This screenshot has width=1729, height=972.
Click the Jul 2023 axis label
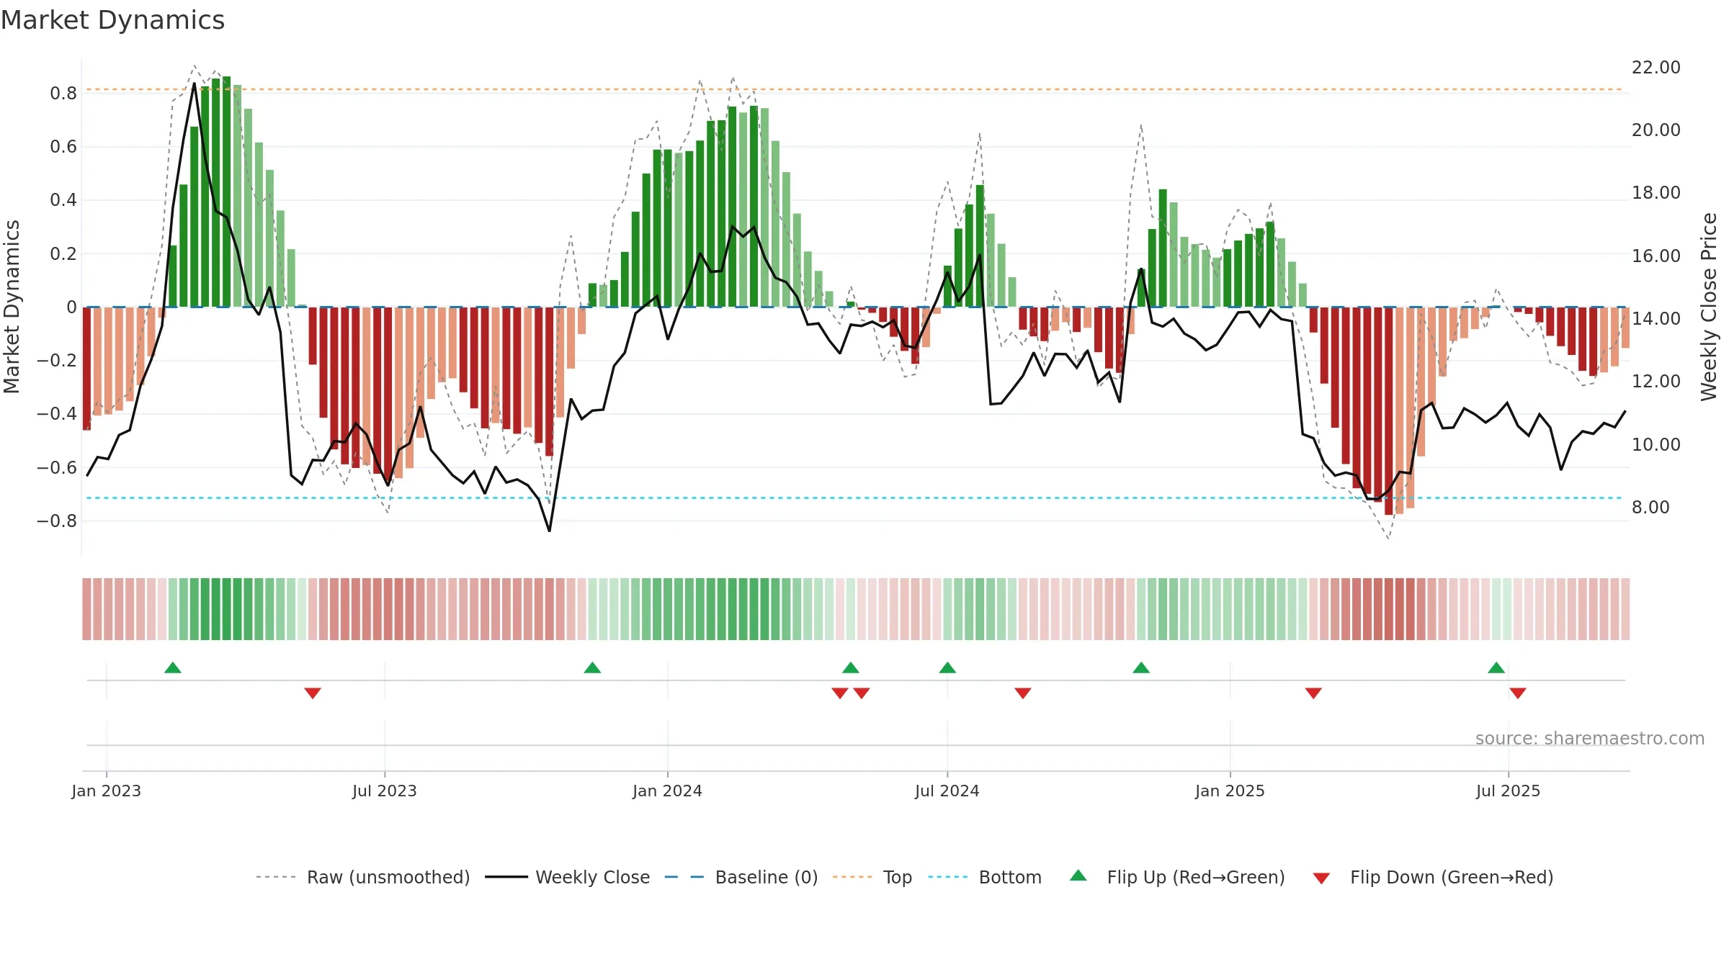(385, 791)
